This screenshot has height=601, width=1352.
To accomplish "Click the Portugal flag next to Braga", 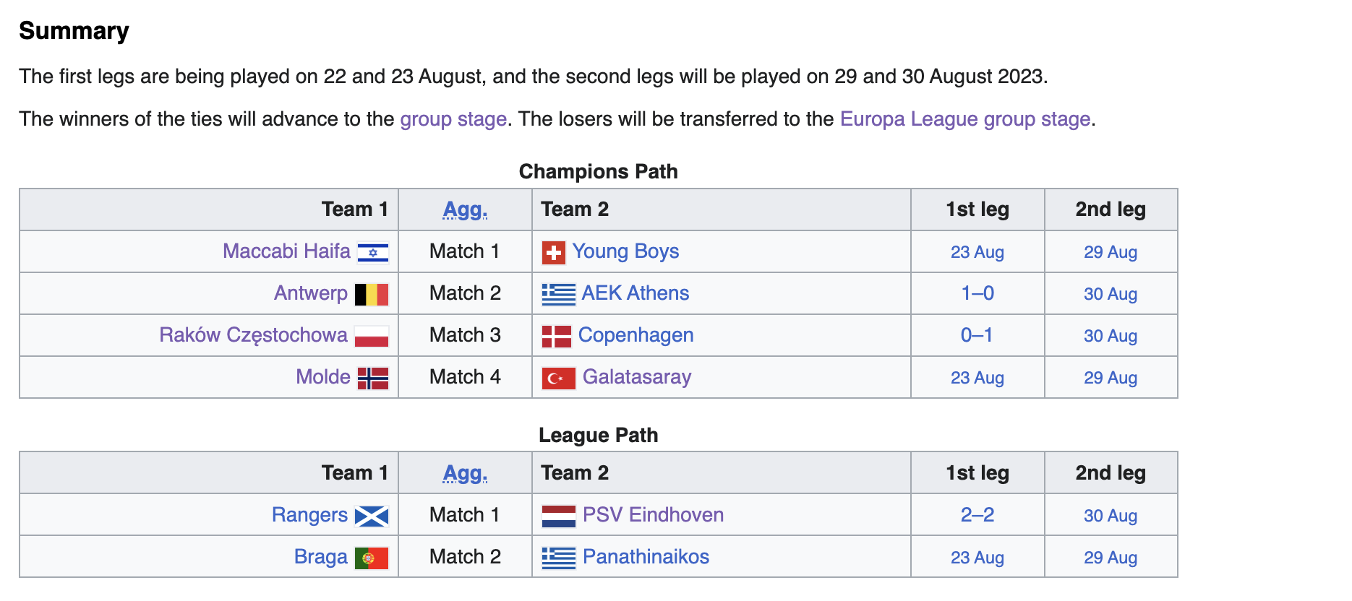I will tap(372, 558).
